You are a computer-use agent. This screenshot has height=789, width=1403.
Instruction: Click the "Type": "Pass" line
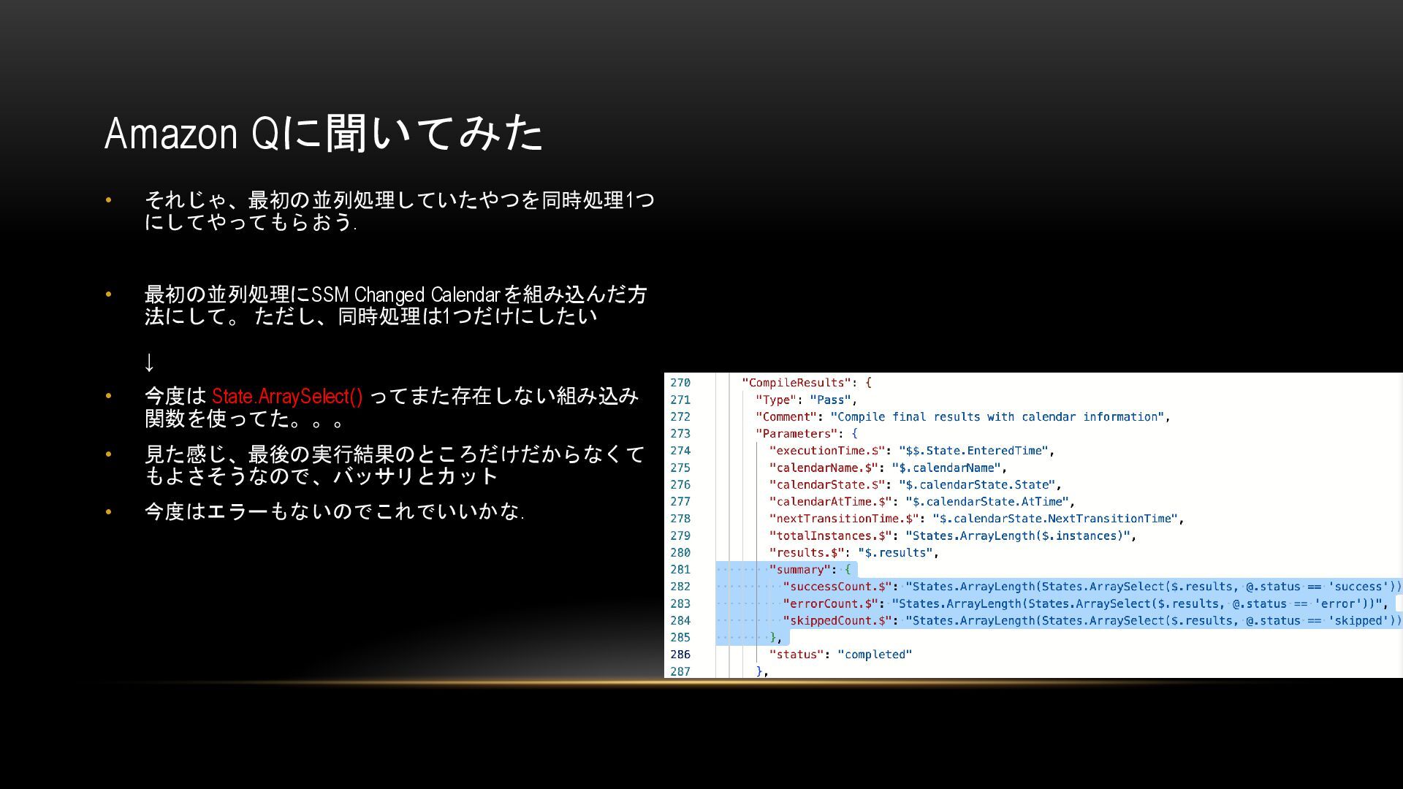click(x=806, y=400)
